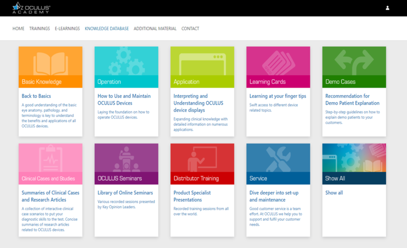Select the Operation gears icon tile
The height and width of the screenshot is (248, 407).
pyautogui.click(x=126, y=62)
